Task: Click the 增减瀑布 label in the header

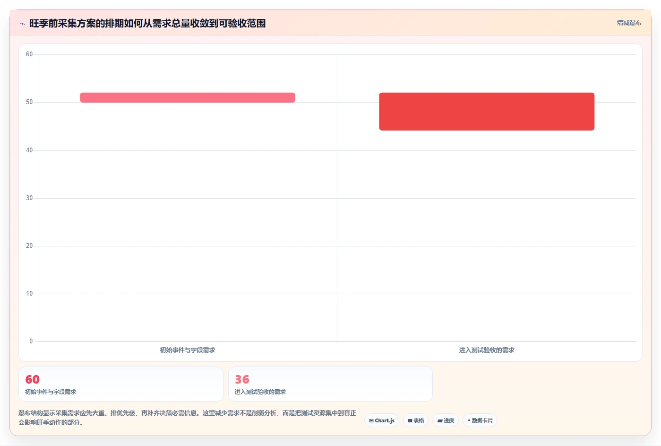Action: pyautogui.click(x=629, y=23)
